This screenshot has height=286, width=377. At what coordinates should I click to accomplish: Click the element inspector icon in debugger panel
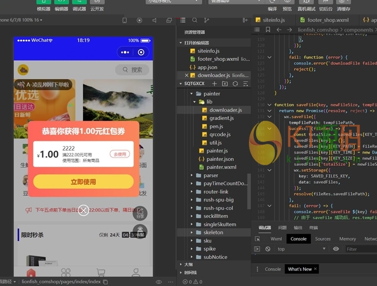pyautogui.click(x=258, y=239)
